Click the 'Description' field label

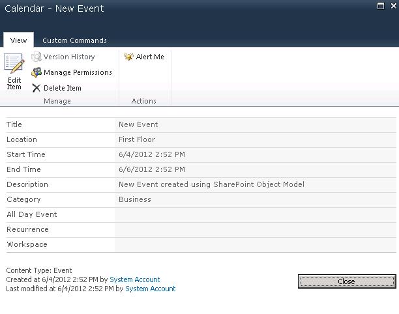click(27, 184)
